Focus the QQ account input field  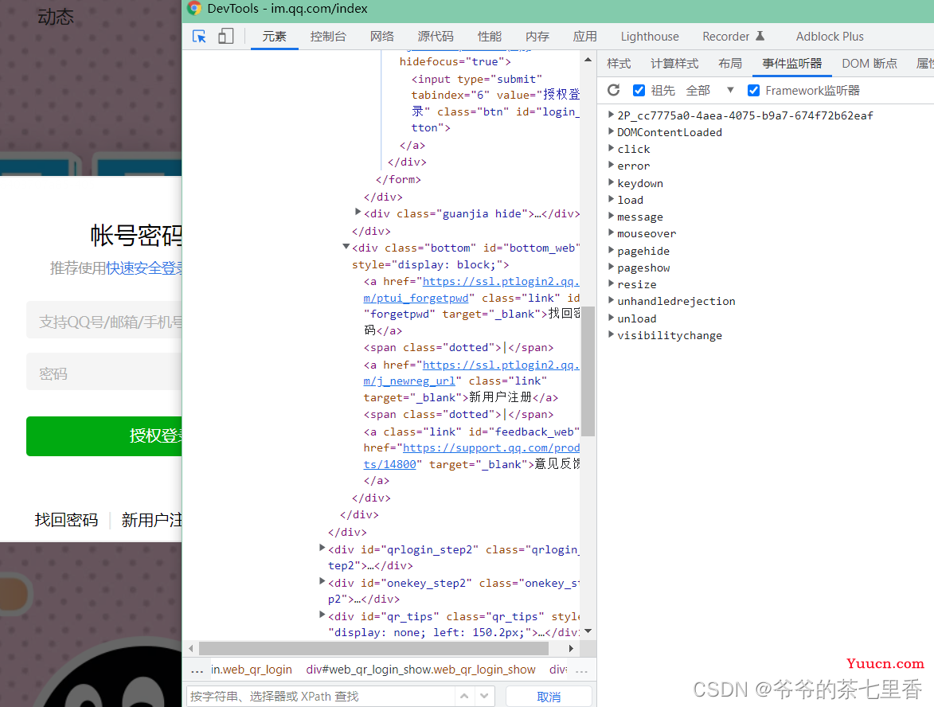click(104, 322)
